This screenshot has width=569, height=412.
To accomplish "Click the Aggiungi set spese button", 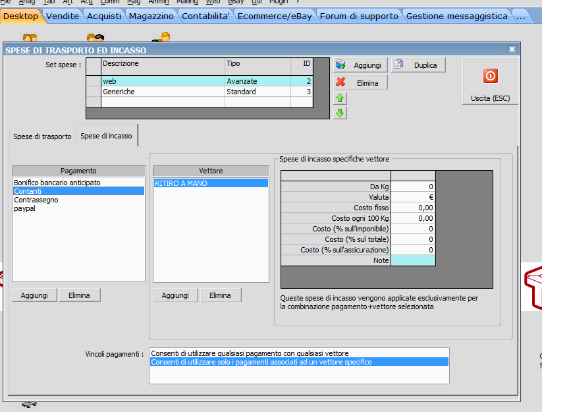I will [360, 65].
